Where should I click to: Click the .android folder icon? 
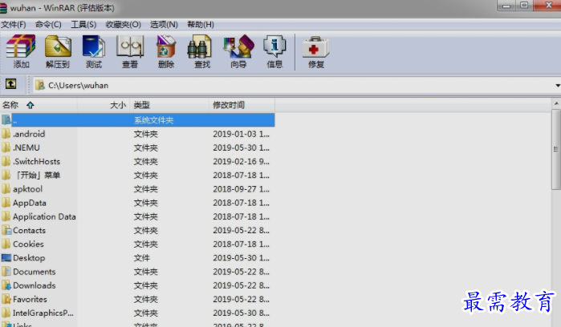click(6, 134)
